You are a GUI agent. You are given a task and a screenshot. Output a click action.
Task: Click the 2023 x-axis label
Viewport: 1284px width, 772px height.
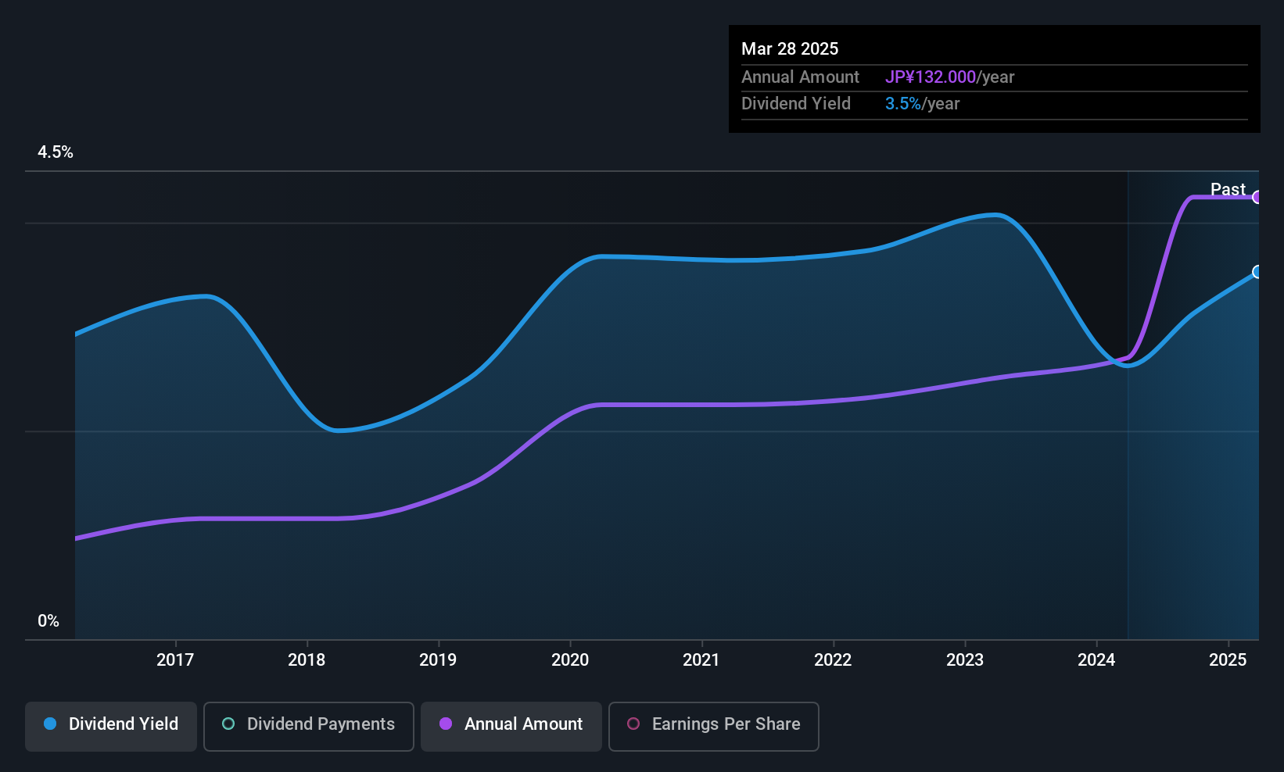coord(965,659)
